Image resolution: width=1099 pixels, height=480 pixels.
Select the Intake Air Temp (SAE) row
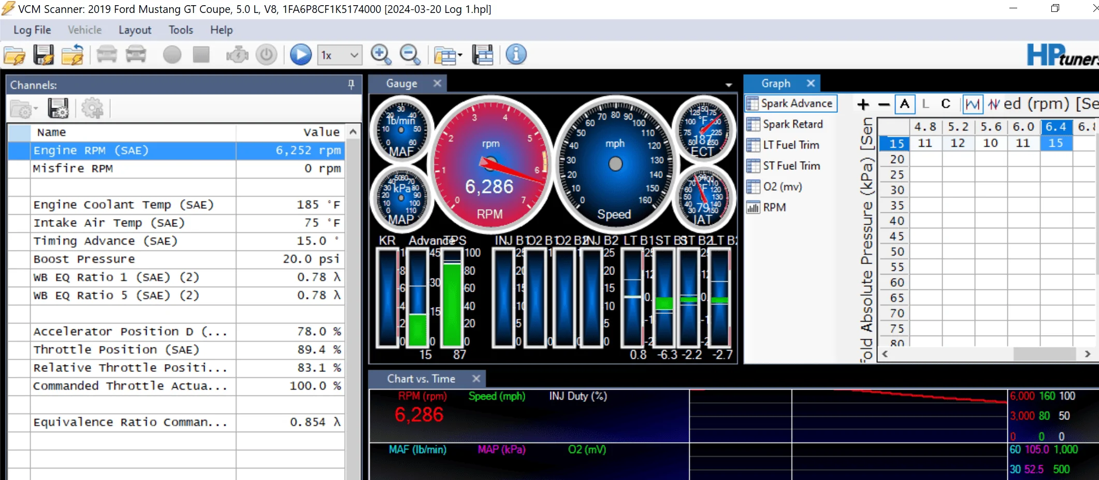click(x=176, y=223)
